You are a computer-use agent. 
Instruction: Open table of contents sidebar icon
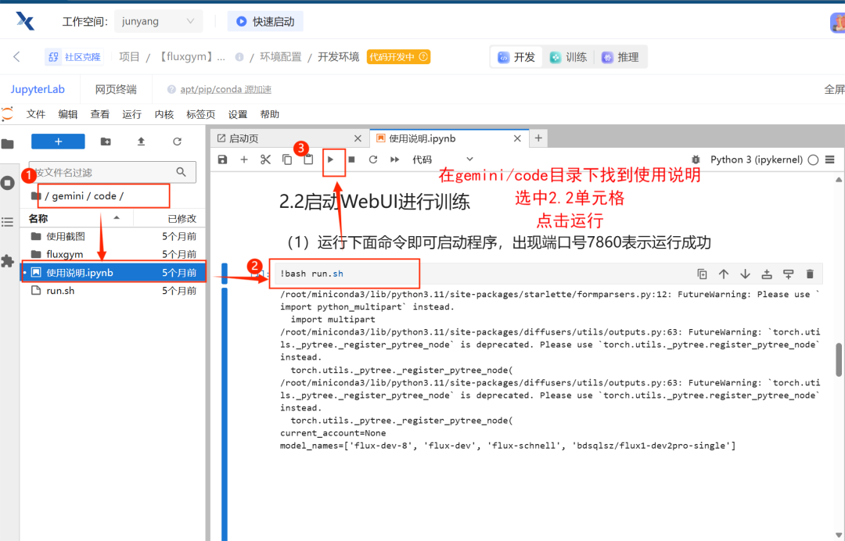click(x=8, y=222)
